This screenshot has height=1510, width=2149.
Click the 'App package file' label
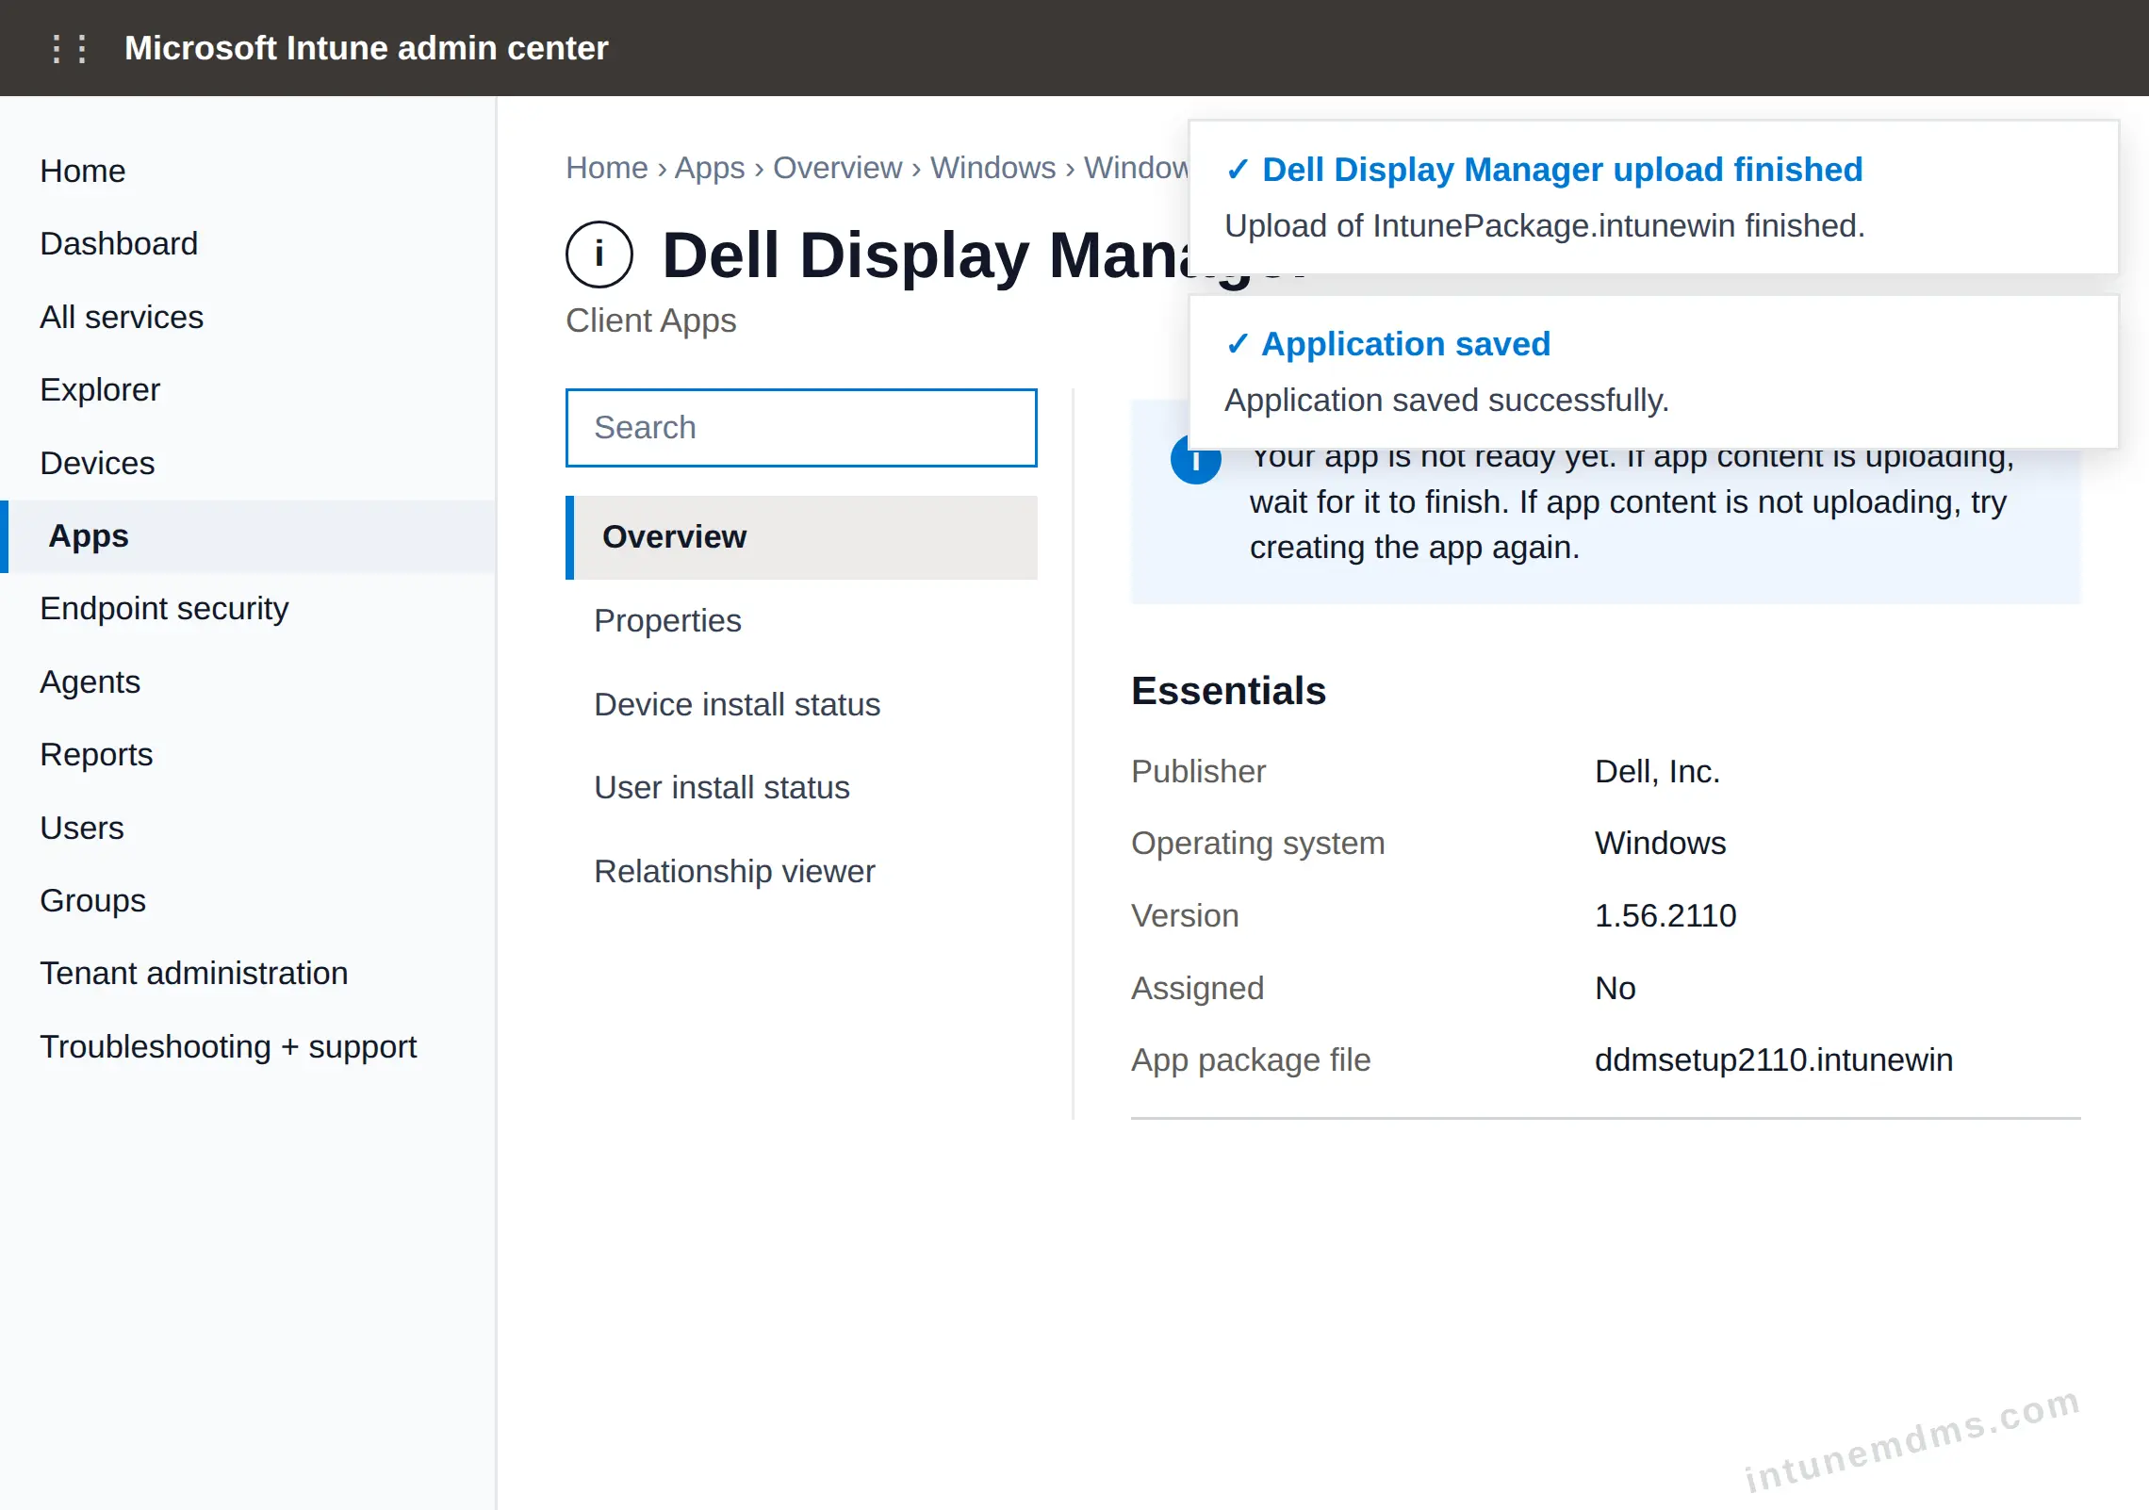[x=1251, y=1059]
